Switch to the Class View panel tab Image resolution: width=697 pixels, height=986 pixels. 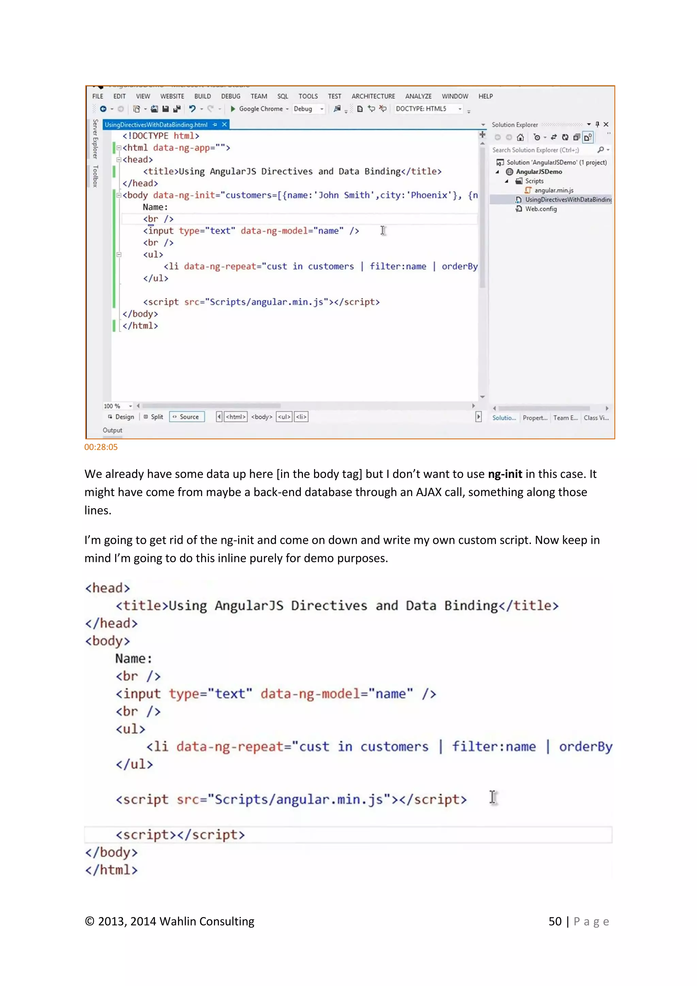tap(596, 418)
